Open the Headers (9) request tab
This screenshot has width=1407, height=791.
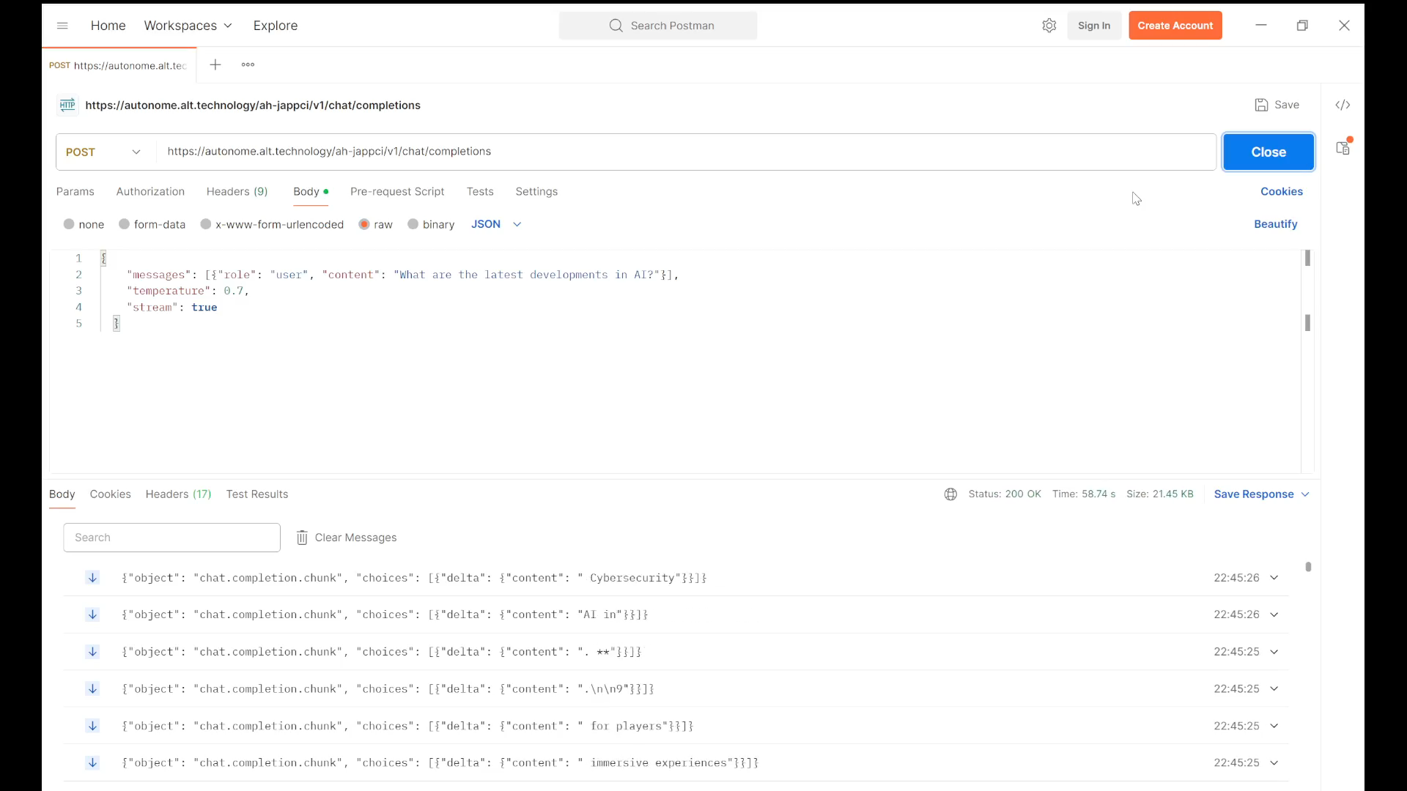[237, 191]
